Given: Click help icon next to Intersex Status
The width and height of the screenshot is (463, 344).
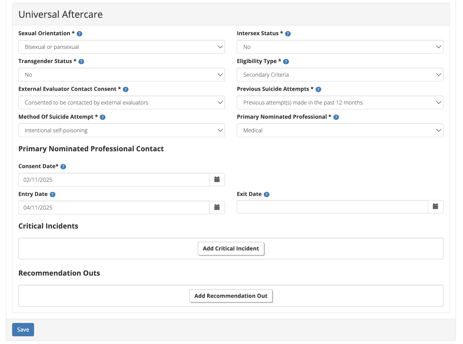Looking at the screenshot, I should (x=288, y=34).
